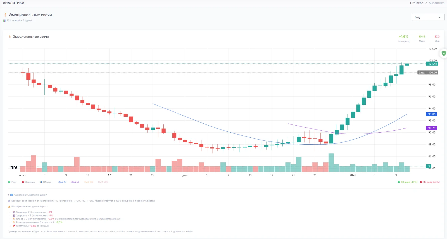Click the Аналитика breadcrumb item

(436, 3)
